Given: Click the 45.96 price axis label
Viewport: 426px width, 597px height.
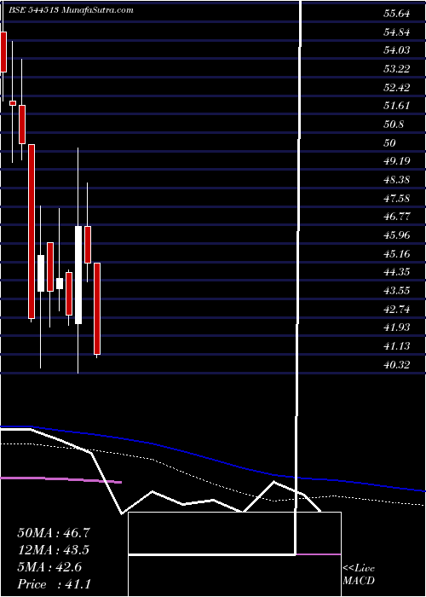Looking at the screenshot, I should coord(397,235).
